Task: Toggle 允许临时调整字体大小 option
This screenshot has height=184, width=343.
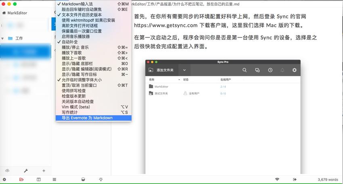Action: click(94, 80)
